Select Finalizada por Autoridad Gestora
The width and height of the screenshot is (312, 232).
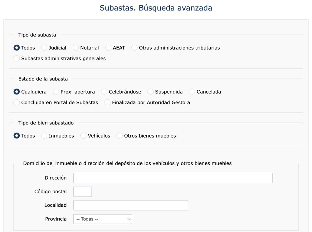tap(107, 102)
